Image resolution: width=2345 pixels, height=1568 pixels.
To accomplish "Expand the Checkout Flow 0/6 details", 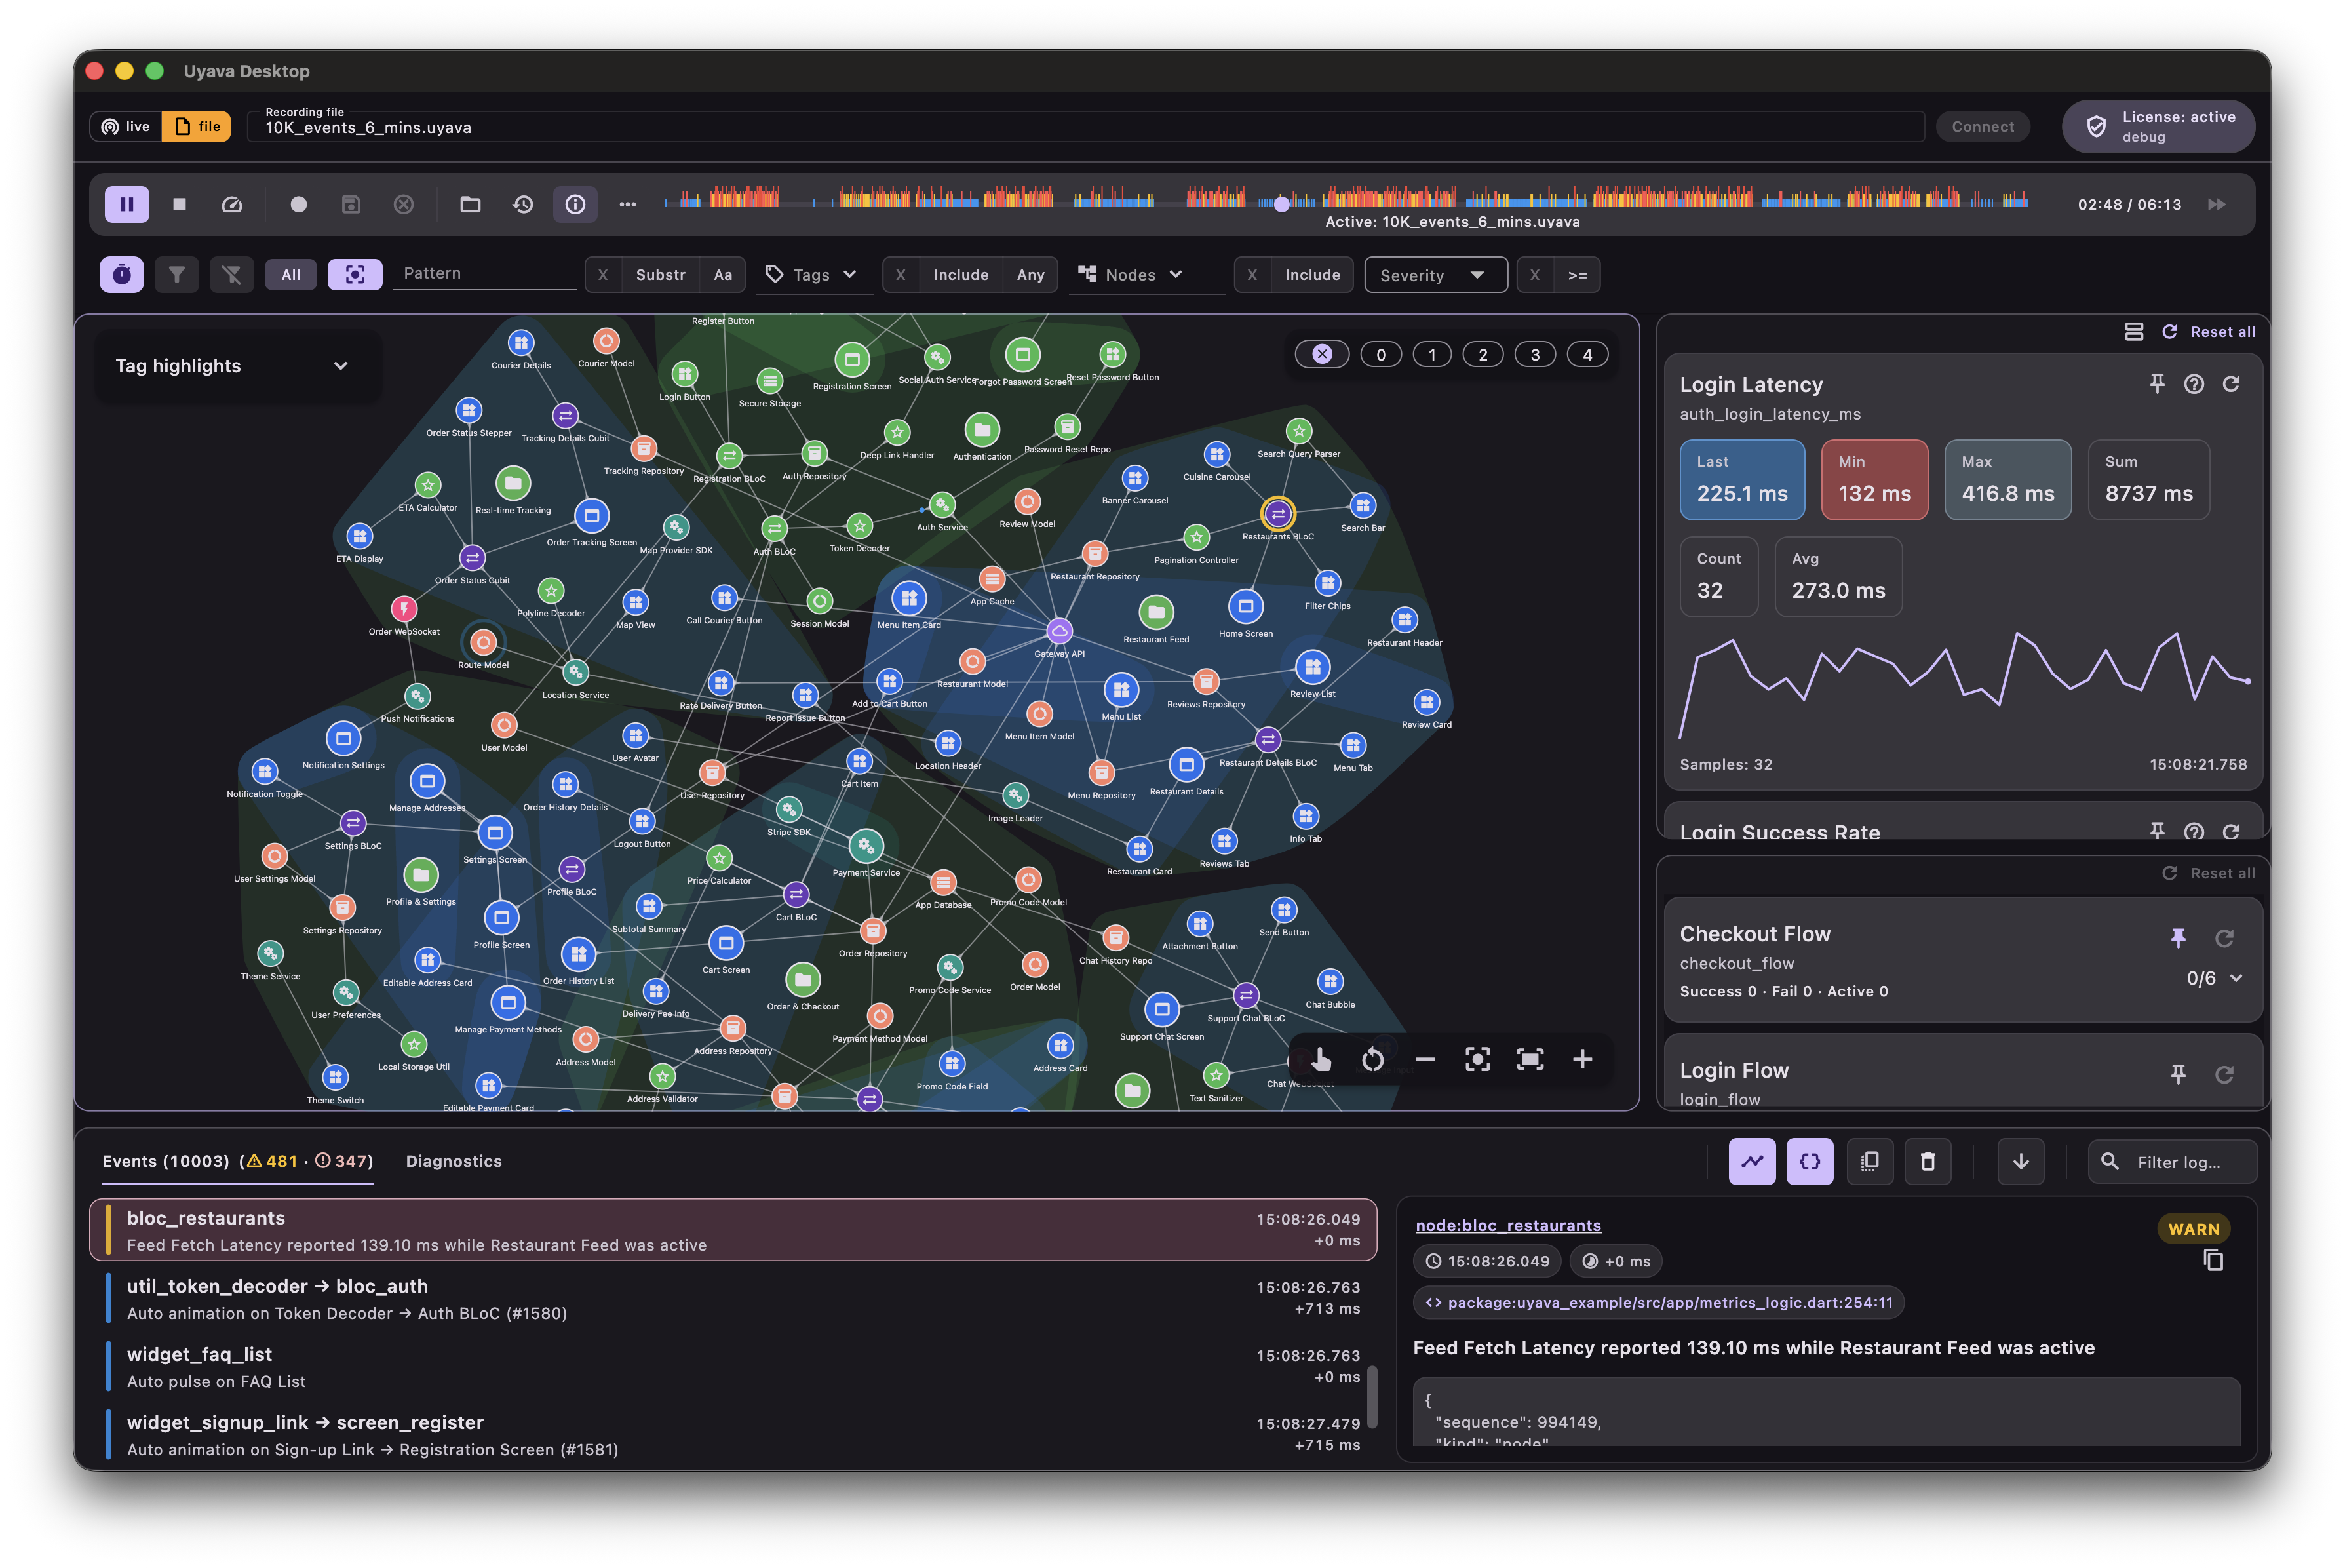I will (2235, 978).
